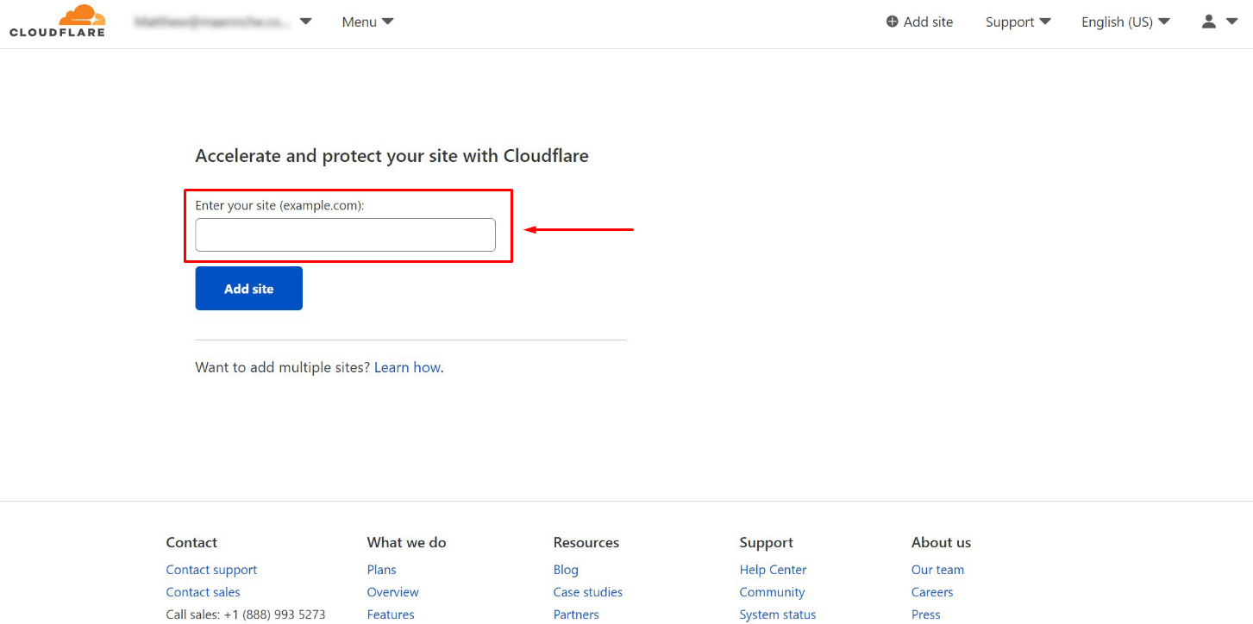View Case studies
The width and height of the screenshot is (1253, 624).
click(588, 592)
